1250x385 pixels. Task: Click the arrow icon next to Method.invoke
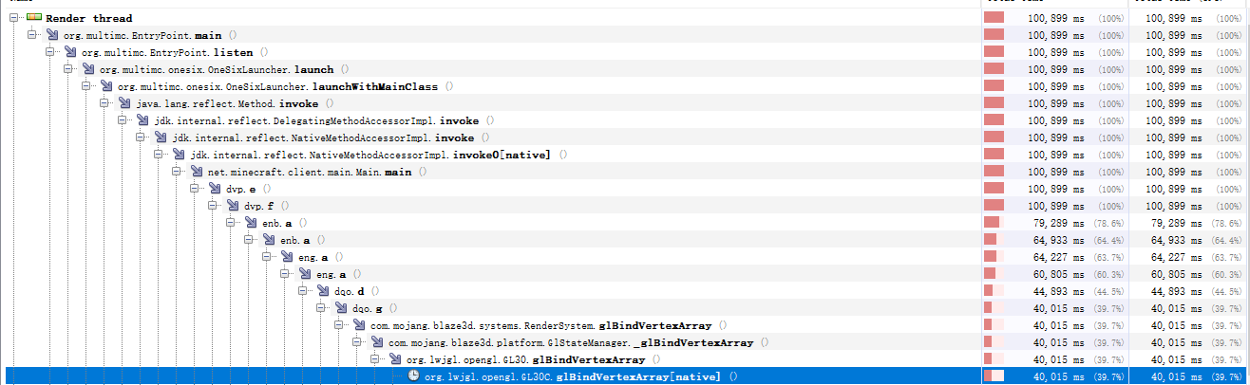coord(125,103)
